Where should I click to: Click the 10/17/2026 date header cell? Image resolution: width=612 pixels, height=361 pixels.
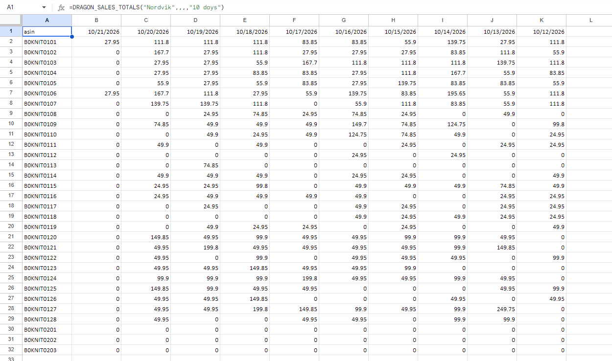point(294,31)
